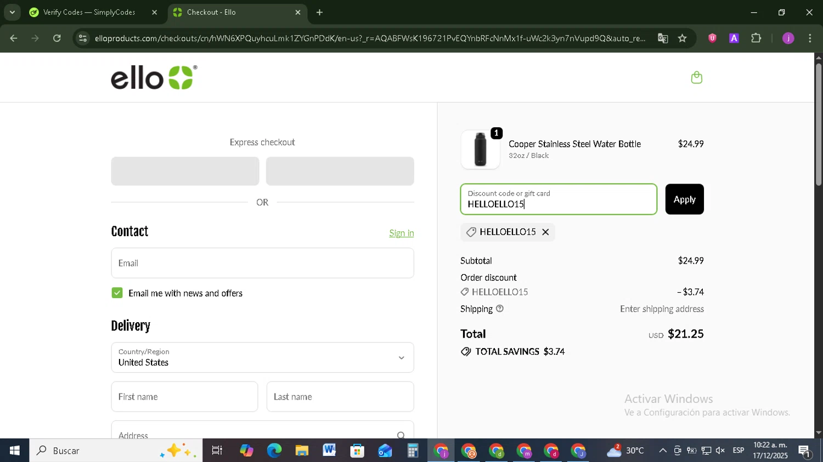Uncheck Email me with news and offers
Image resolution: width=823 pixels, height=462 pixels.
pos(117,293)
